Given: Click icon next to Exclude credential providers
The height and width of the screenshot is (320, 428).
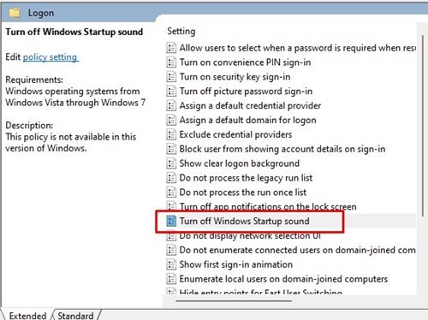Looking at the screenshot, I should click(x=171, y=134).
